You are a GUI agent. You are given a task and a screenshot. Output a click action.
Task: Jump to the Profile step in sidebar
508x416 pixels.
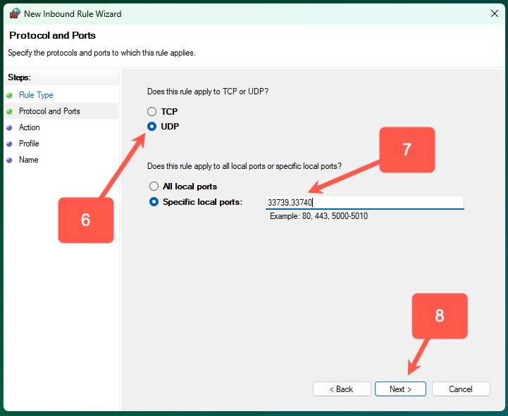(x=29, y=144)
